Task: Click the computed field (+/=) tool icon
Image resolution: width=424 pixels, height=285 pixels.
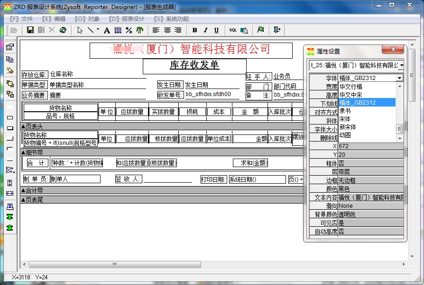Action: tap(129, 30)
